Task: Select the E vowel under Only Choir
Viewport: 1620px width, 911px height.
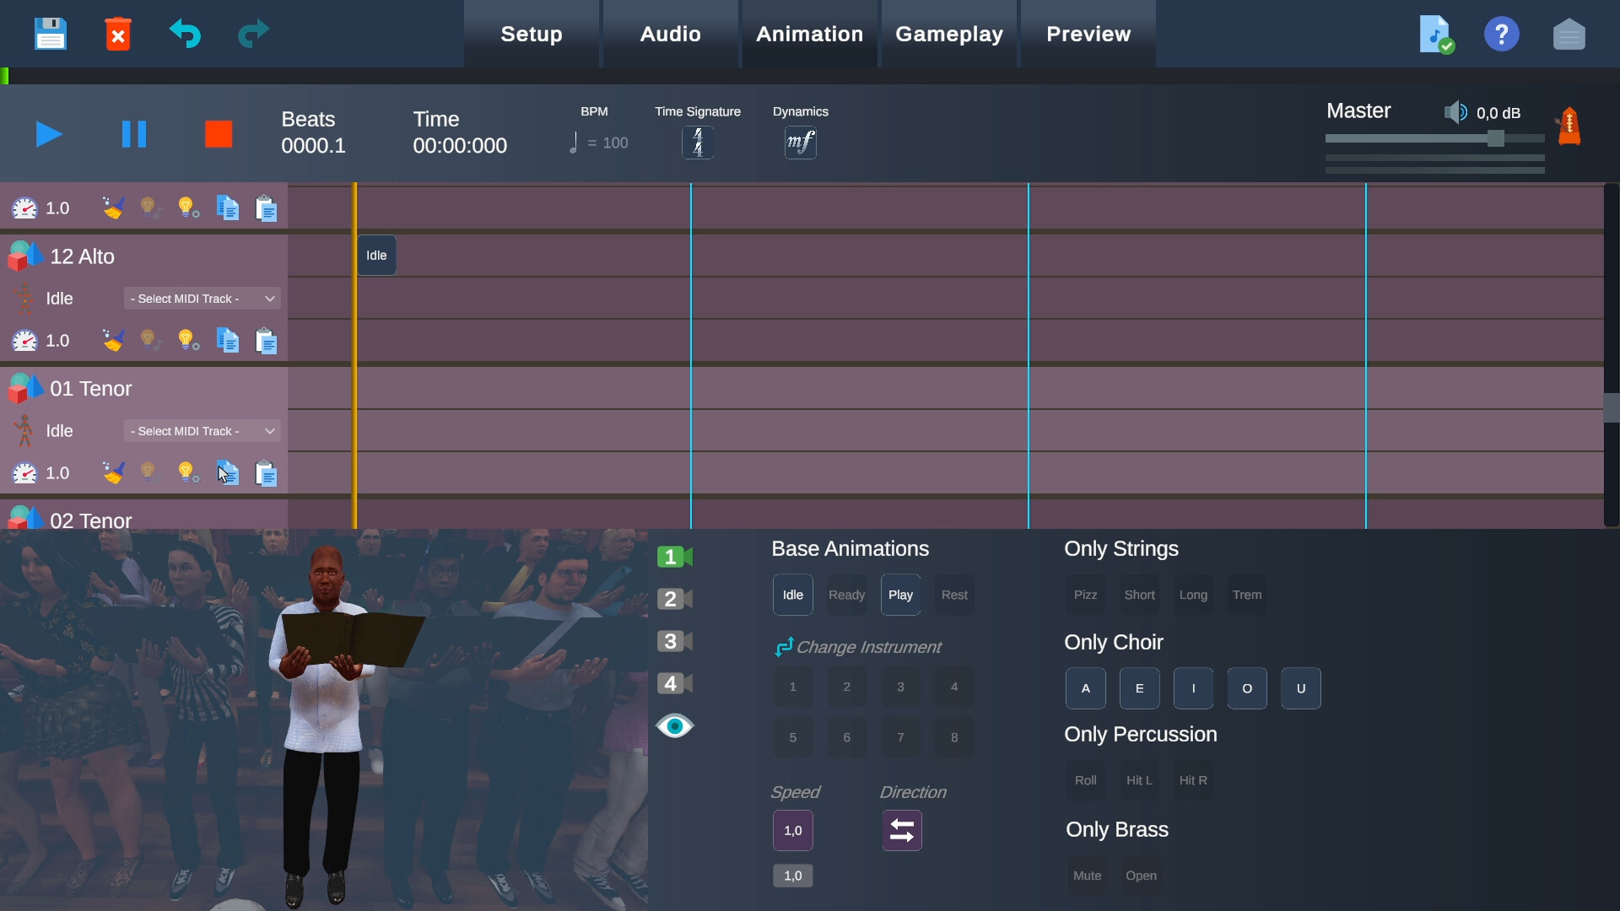Action: coord(1139,687)
